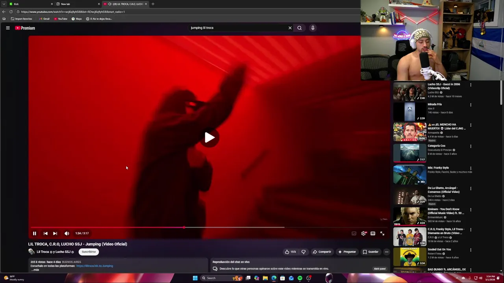
Task: Open the lilltroca.lnk.to/Jumping link
Action: [94, 266]
